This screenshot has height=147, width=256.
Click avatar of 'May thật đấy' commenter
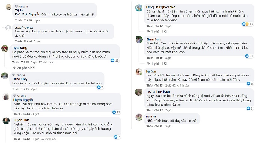coord(139,40)
